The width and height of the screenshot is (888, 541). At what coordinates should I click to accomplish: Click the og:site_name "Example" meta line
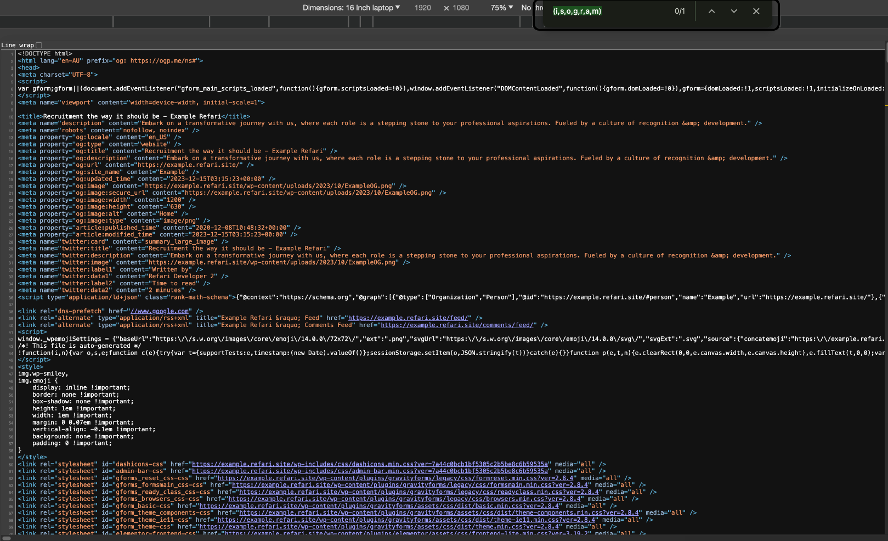[x=109, y=172]
